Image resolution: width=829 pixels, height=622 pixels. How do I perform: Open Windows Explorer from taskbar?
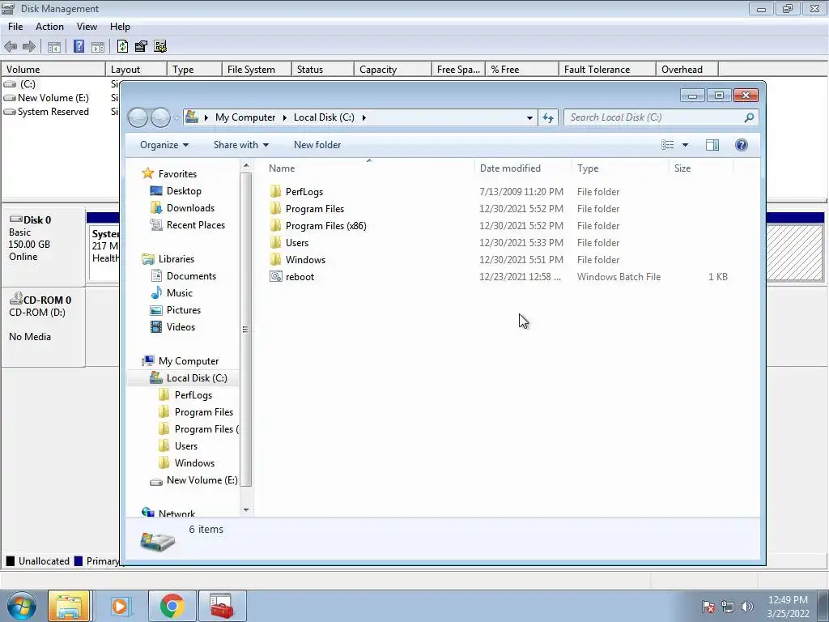tap(69, 606)
